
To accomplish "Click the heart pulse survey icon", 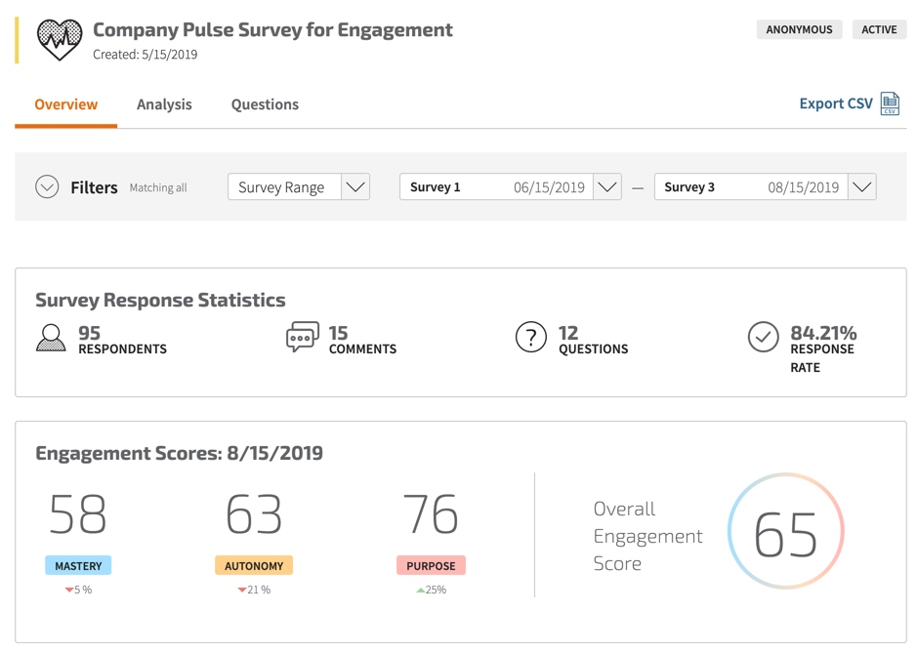I will click(60, 40).
